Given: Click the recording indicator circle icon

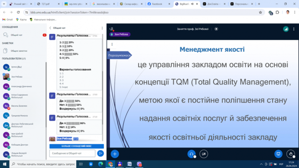Looking at the screenshot, I should tap(216, 29).
